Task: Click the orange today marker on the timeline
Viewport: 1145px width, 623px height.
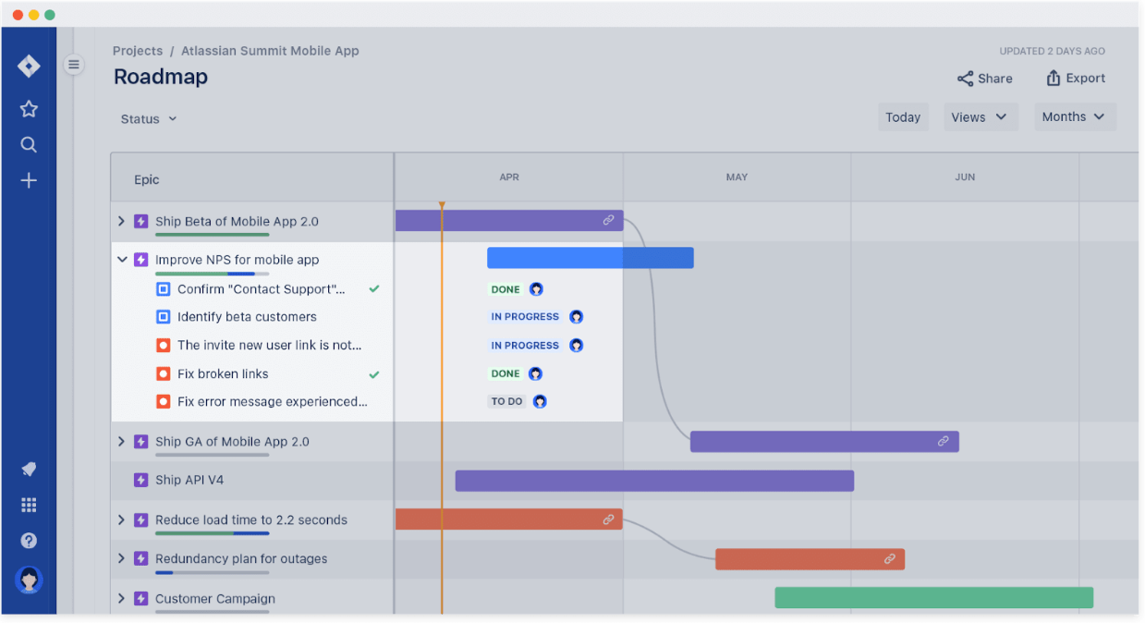Action: click(x=442, y=204)
